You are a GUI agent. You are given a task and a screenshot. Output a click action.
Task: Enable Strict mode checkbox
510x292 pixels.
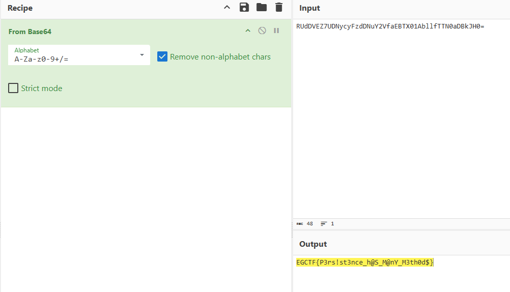coord(13,88)
